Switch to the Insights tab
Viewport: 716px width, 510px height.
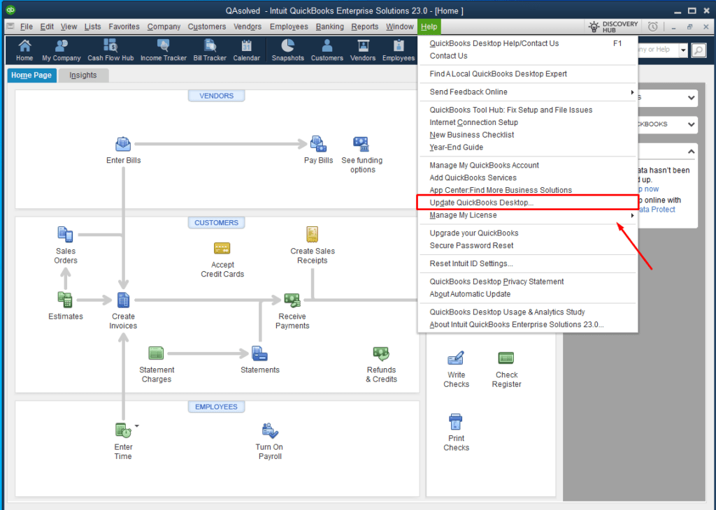coord(83,74)
